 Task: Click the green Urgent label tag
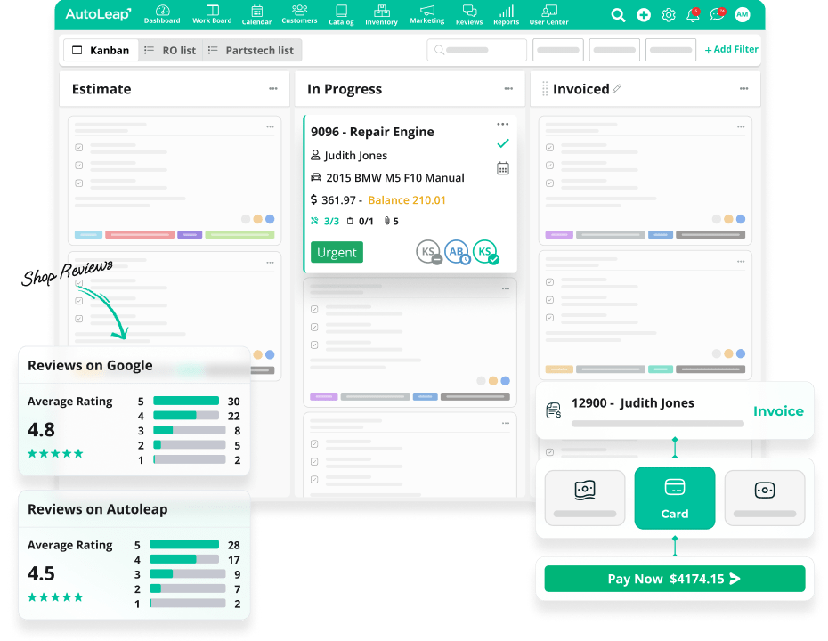pyautogui.click(x=337, y=252)
